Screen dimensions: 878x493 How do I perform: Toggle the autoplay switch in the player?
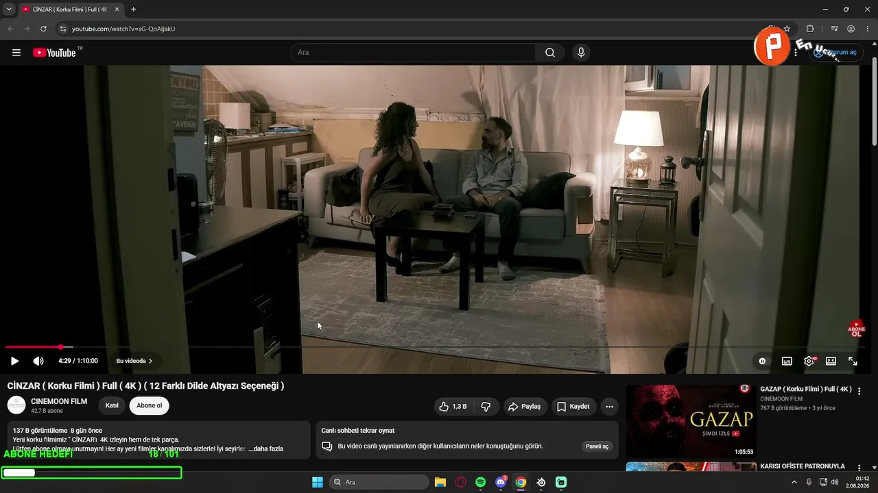pos(762,361)
